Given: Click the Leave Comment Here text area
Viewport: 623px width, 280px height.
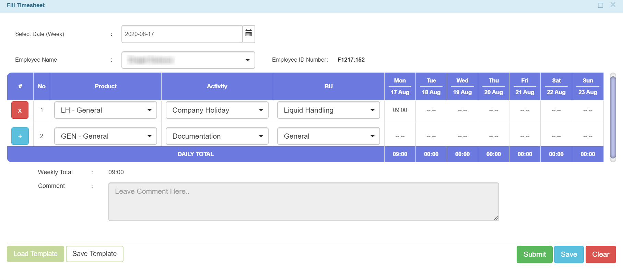Looking at the screenshot, I should click(x=303, y=202).
